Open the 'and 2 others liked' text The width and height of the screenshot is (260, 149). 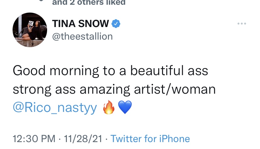(x=89, y=2)
